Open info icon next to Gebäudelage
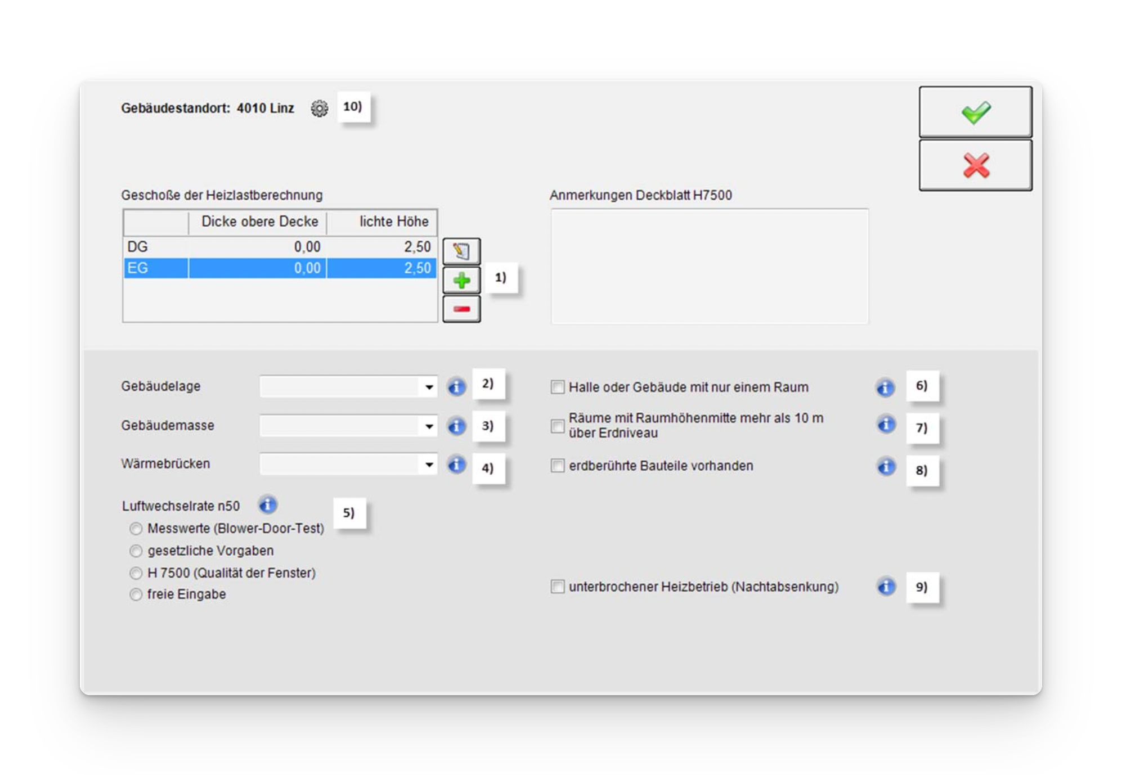The height and width of the screenshot is (775, 1122). [456, 387]
